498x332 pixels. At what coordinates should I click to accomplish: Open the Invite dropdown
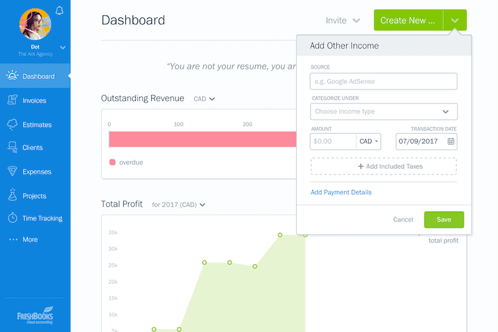click(x=342, y=21)
